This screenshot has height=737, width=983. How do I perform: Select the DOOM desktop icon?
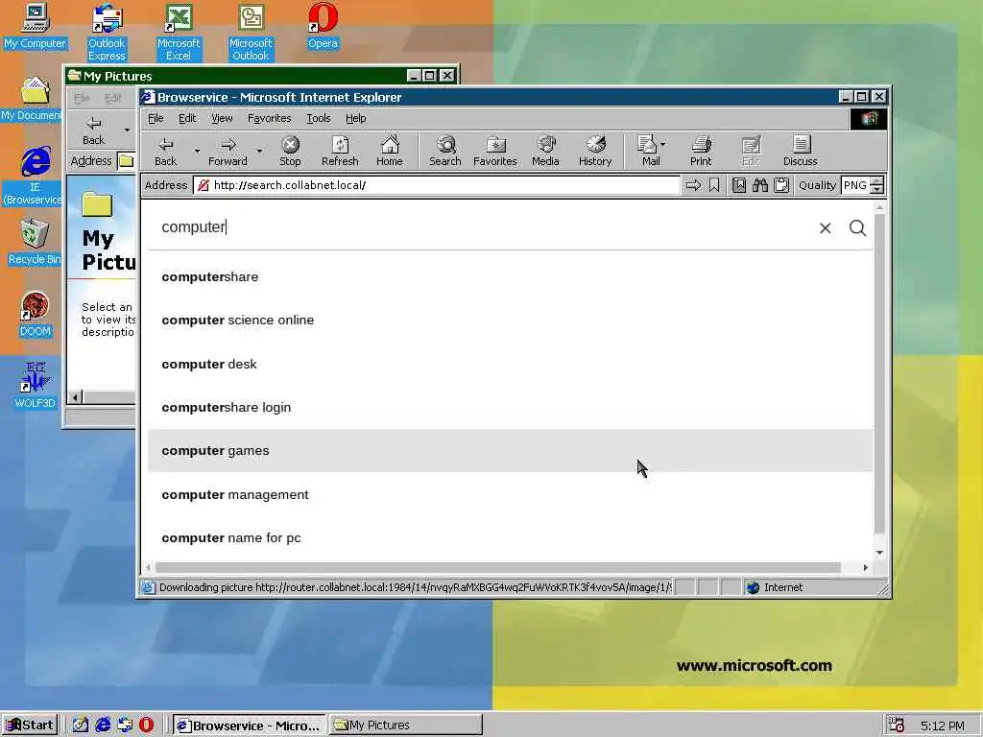[36, 315]
